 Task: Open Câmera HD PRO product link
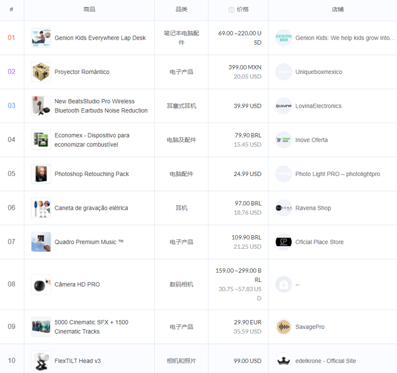pyautogui.click(x=77, y=285)
